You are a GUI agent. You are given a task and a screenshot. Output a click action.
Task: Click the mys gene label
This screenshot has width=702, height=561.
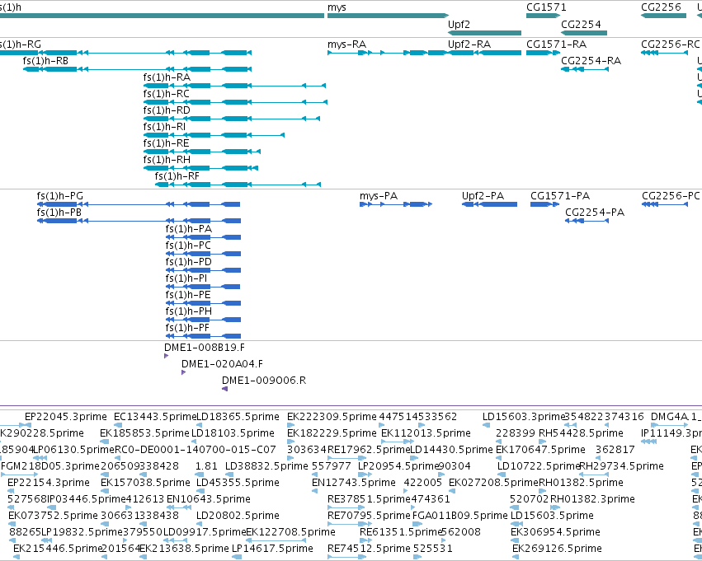[337, 7]
